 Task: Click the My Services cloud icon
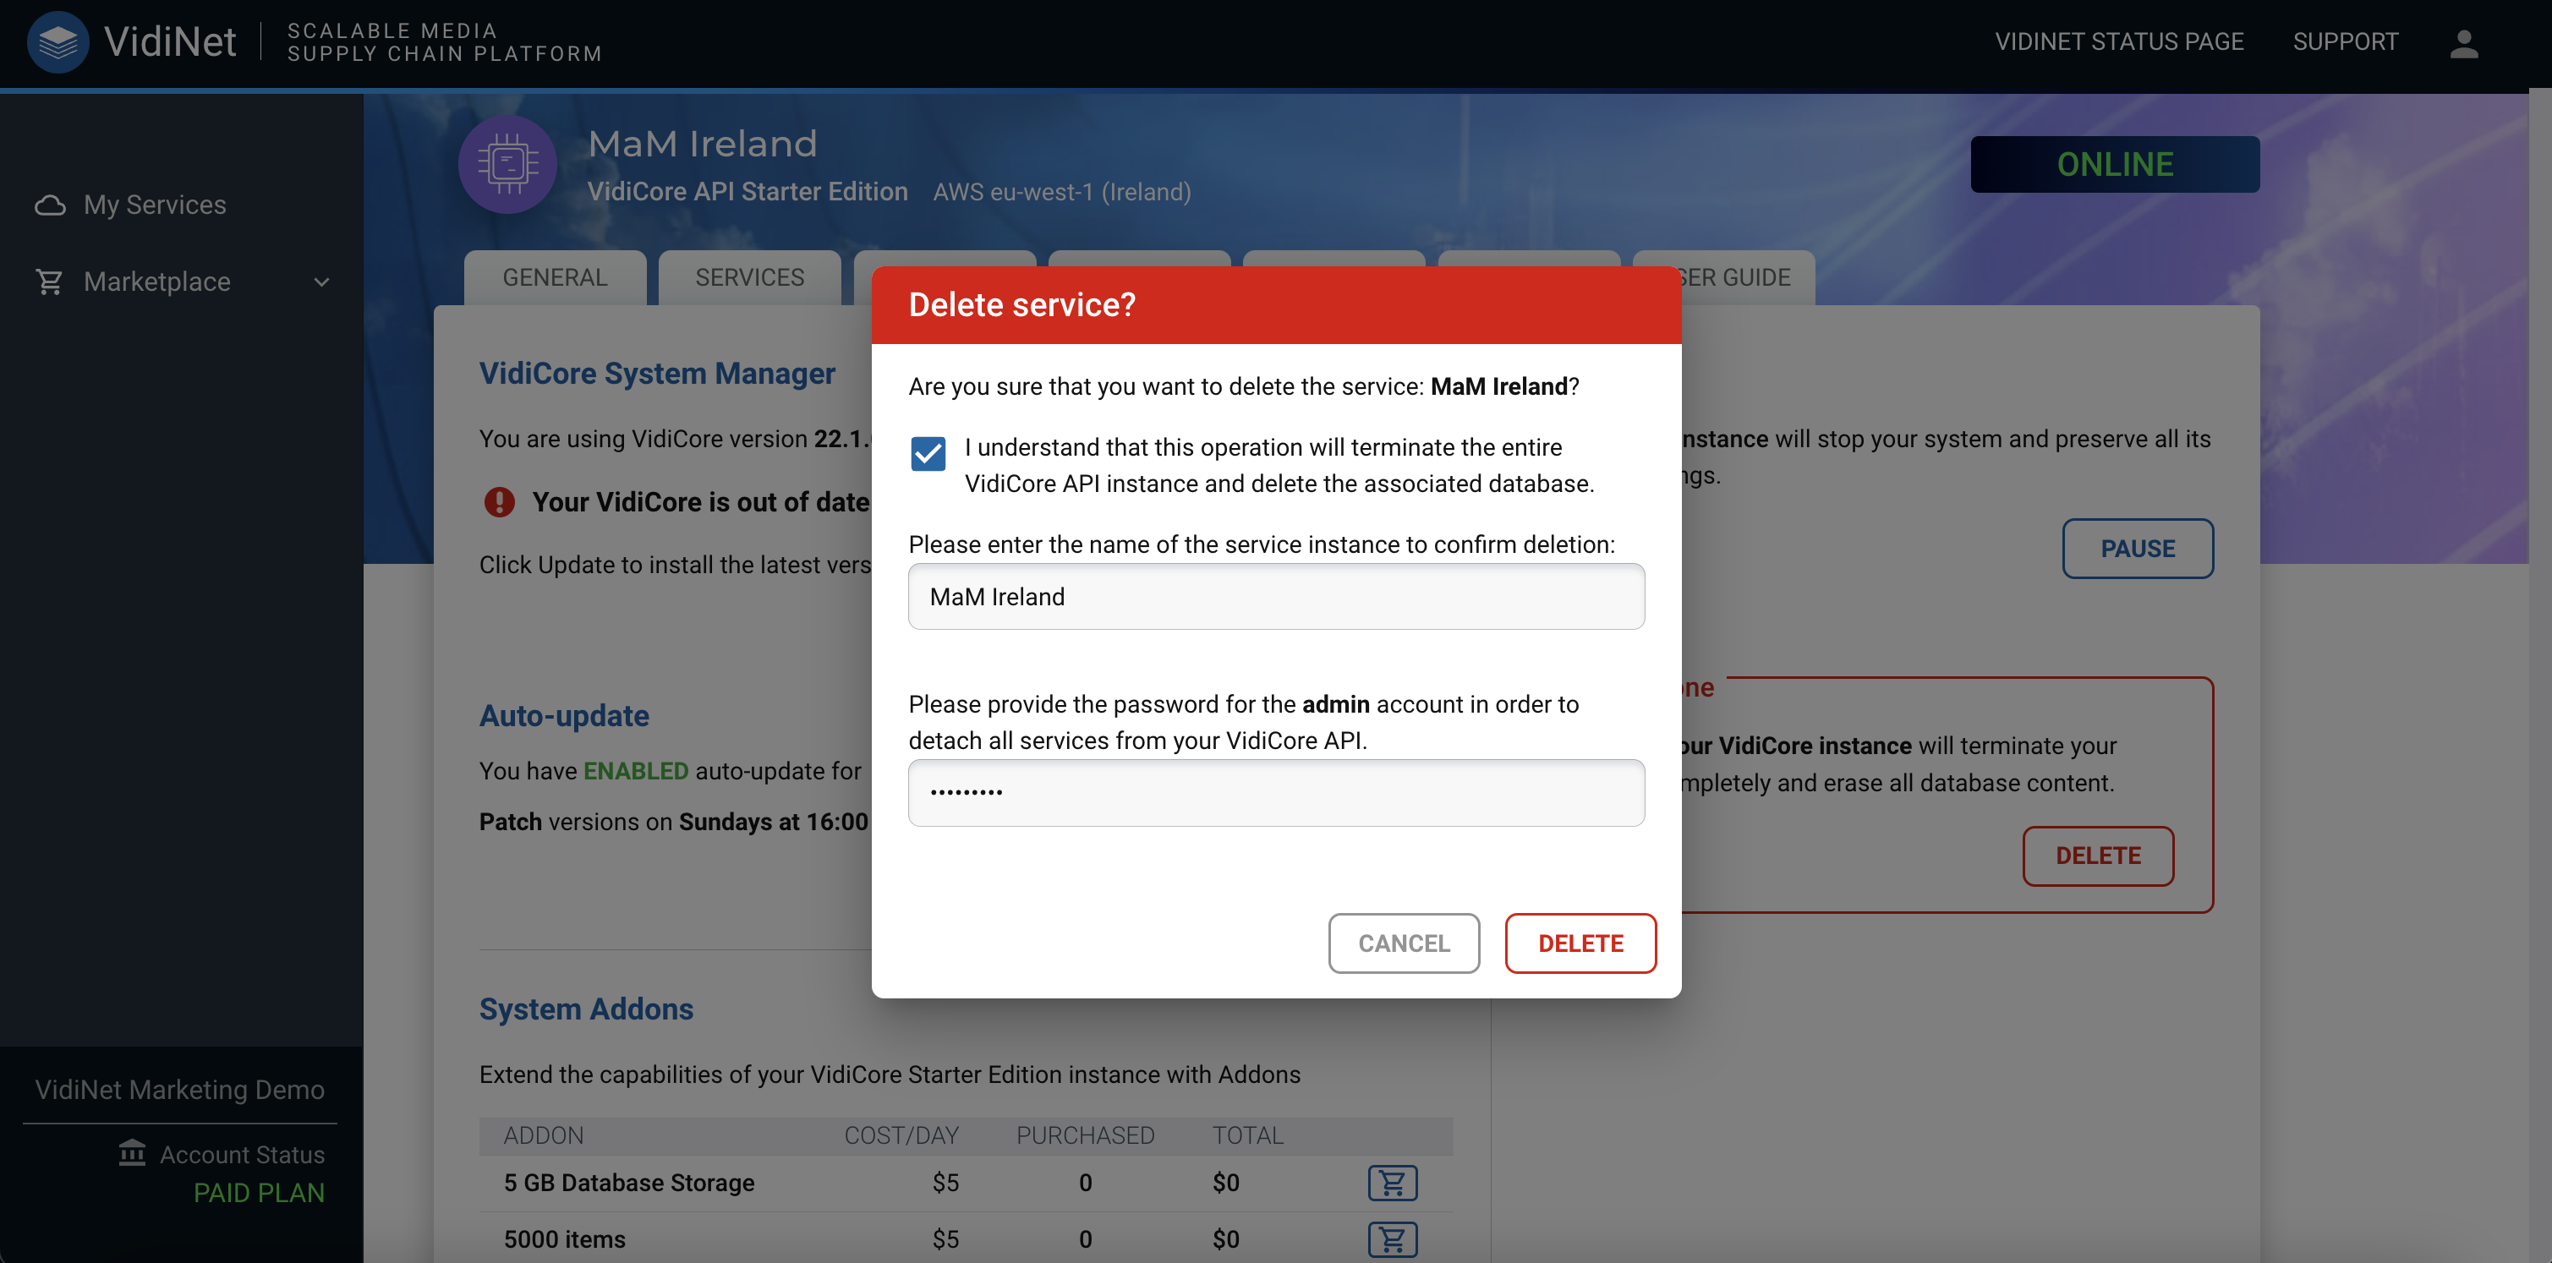(50, 205)
